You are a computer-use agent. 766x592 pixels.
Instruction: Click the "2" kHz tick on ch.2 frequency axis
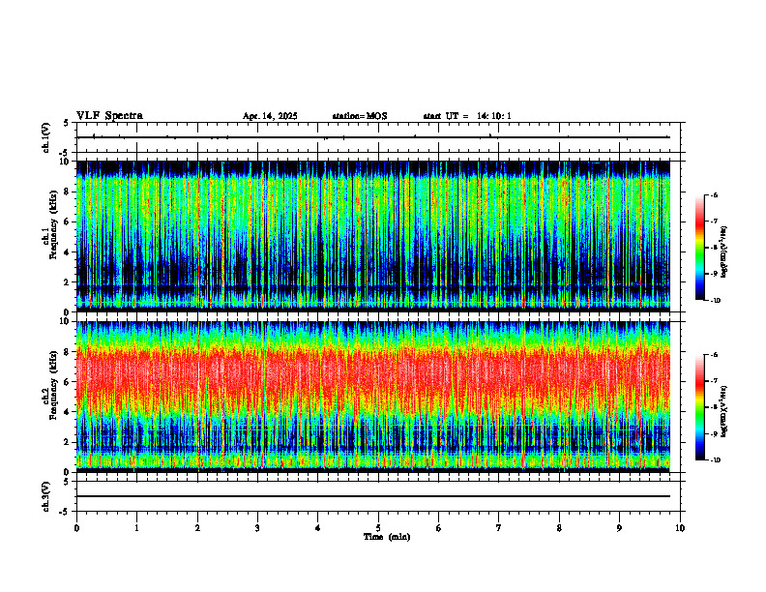click(x=68, y=442)
